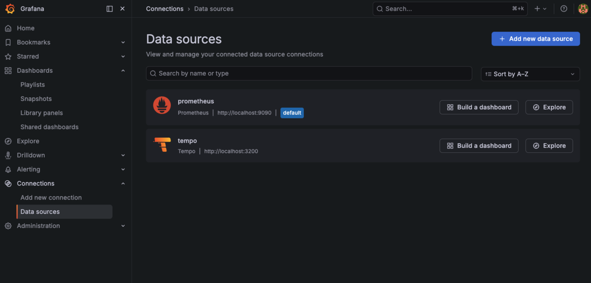This screenshot has width=591, height=283.
Task: Click the Starred star icon
Action: click(x=8, y=57)
